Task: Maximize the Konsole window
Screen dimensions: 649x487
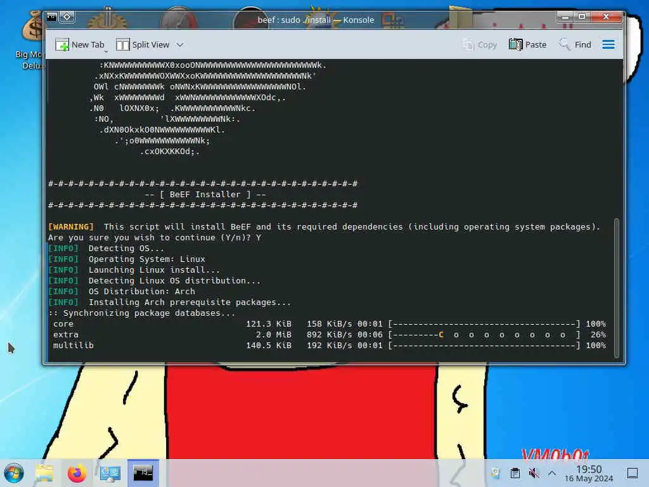Action: (x=582, y=17)
